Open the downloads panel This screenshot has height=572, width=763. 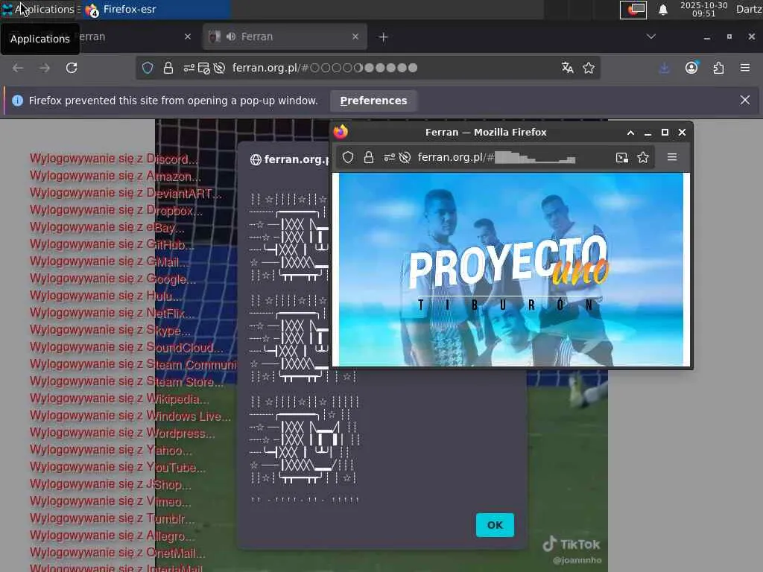[664, 68]
